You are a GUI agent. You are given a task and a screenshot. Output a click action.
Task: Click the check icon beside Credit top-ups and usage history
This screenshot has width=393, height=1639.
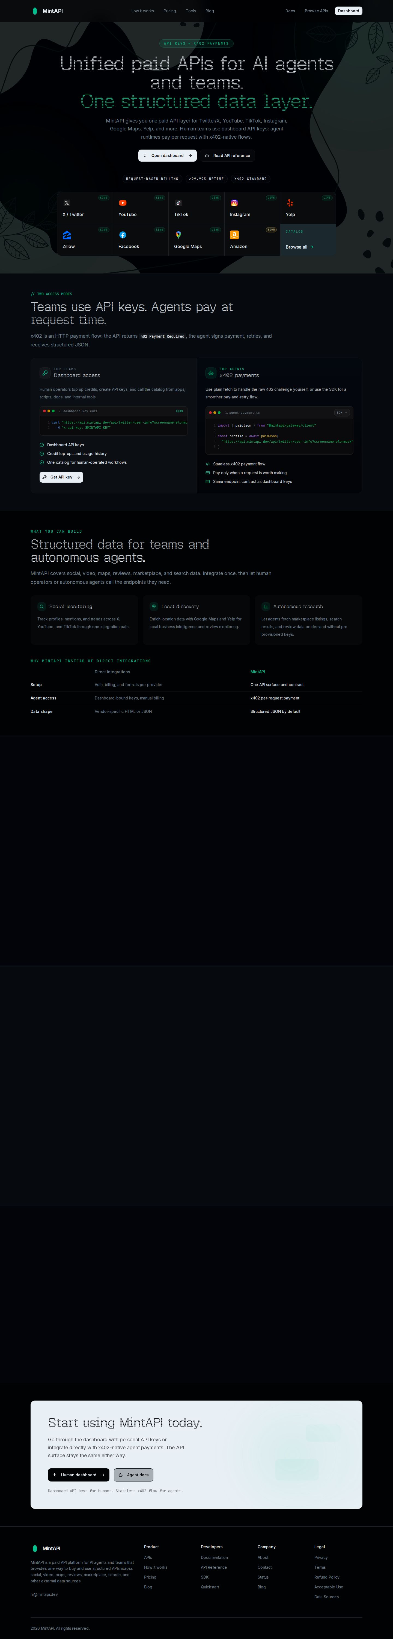coord(42,454)
